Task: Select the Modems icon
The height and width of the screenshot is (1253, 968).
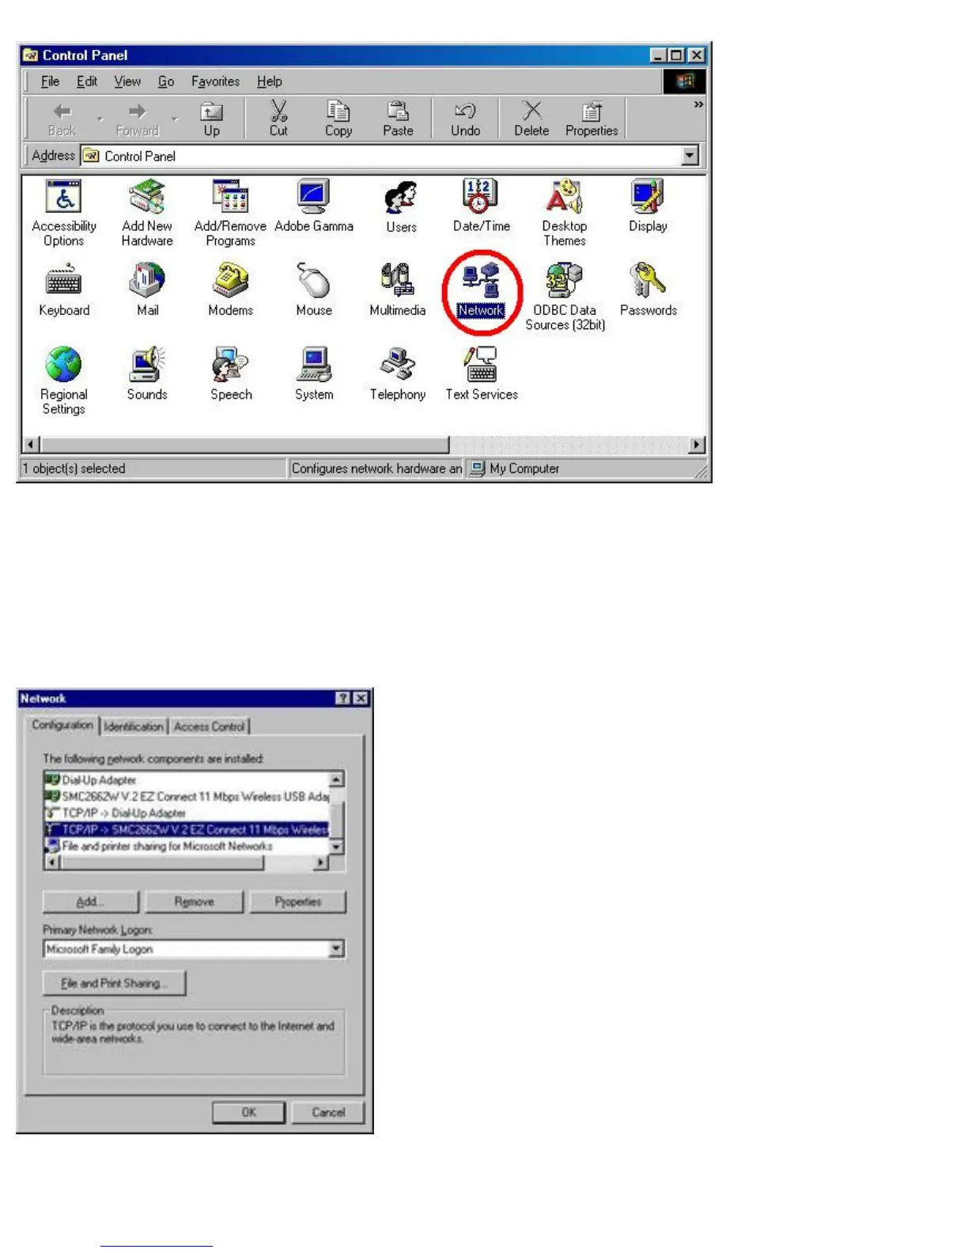Action: [x=230, y=290]
